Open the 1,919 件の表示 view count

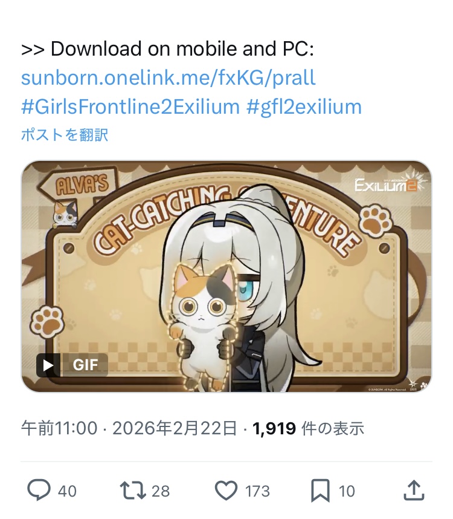[x=308, y=428]
